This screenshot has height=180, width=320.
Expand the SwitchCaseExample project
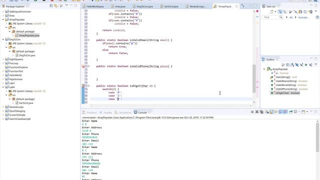coord(3,119)
